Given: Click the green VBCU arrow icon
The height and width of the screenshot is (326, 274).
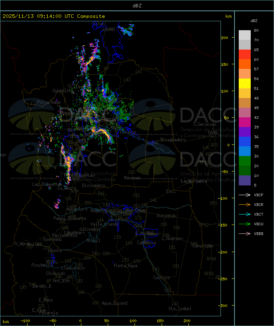Looking at the screenshot, I should [245, 224].
